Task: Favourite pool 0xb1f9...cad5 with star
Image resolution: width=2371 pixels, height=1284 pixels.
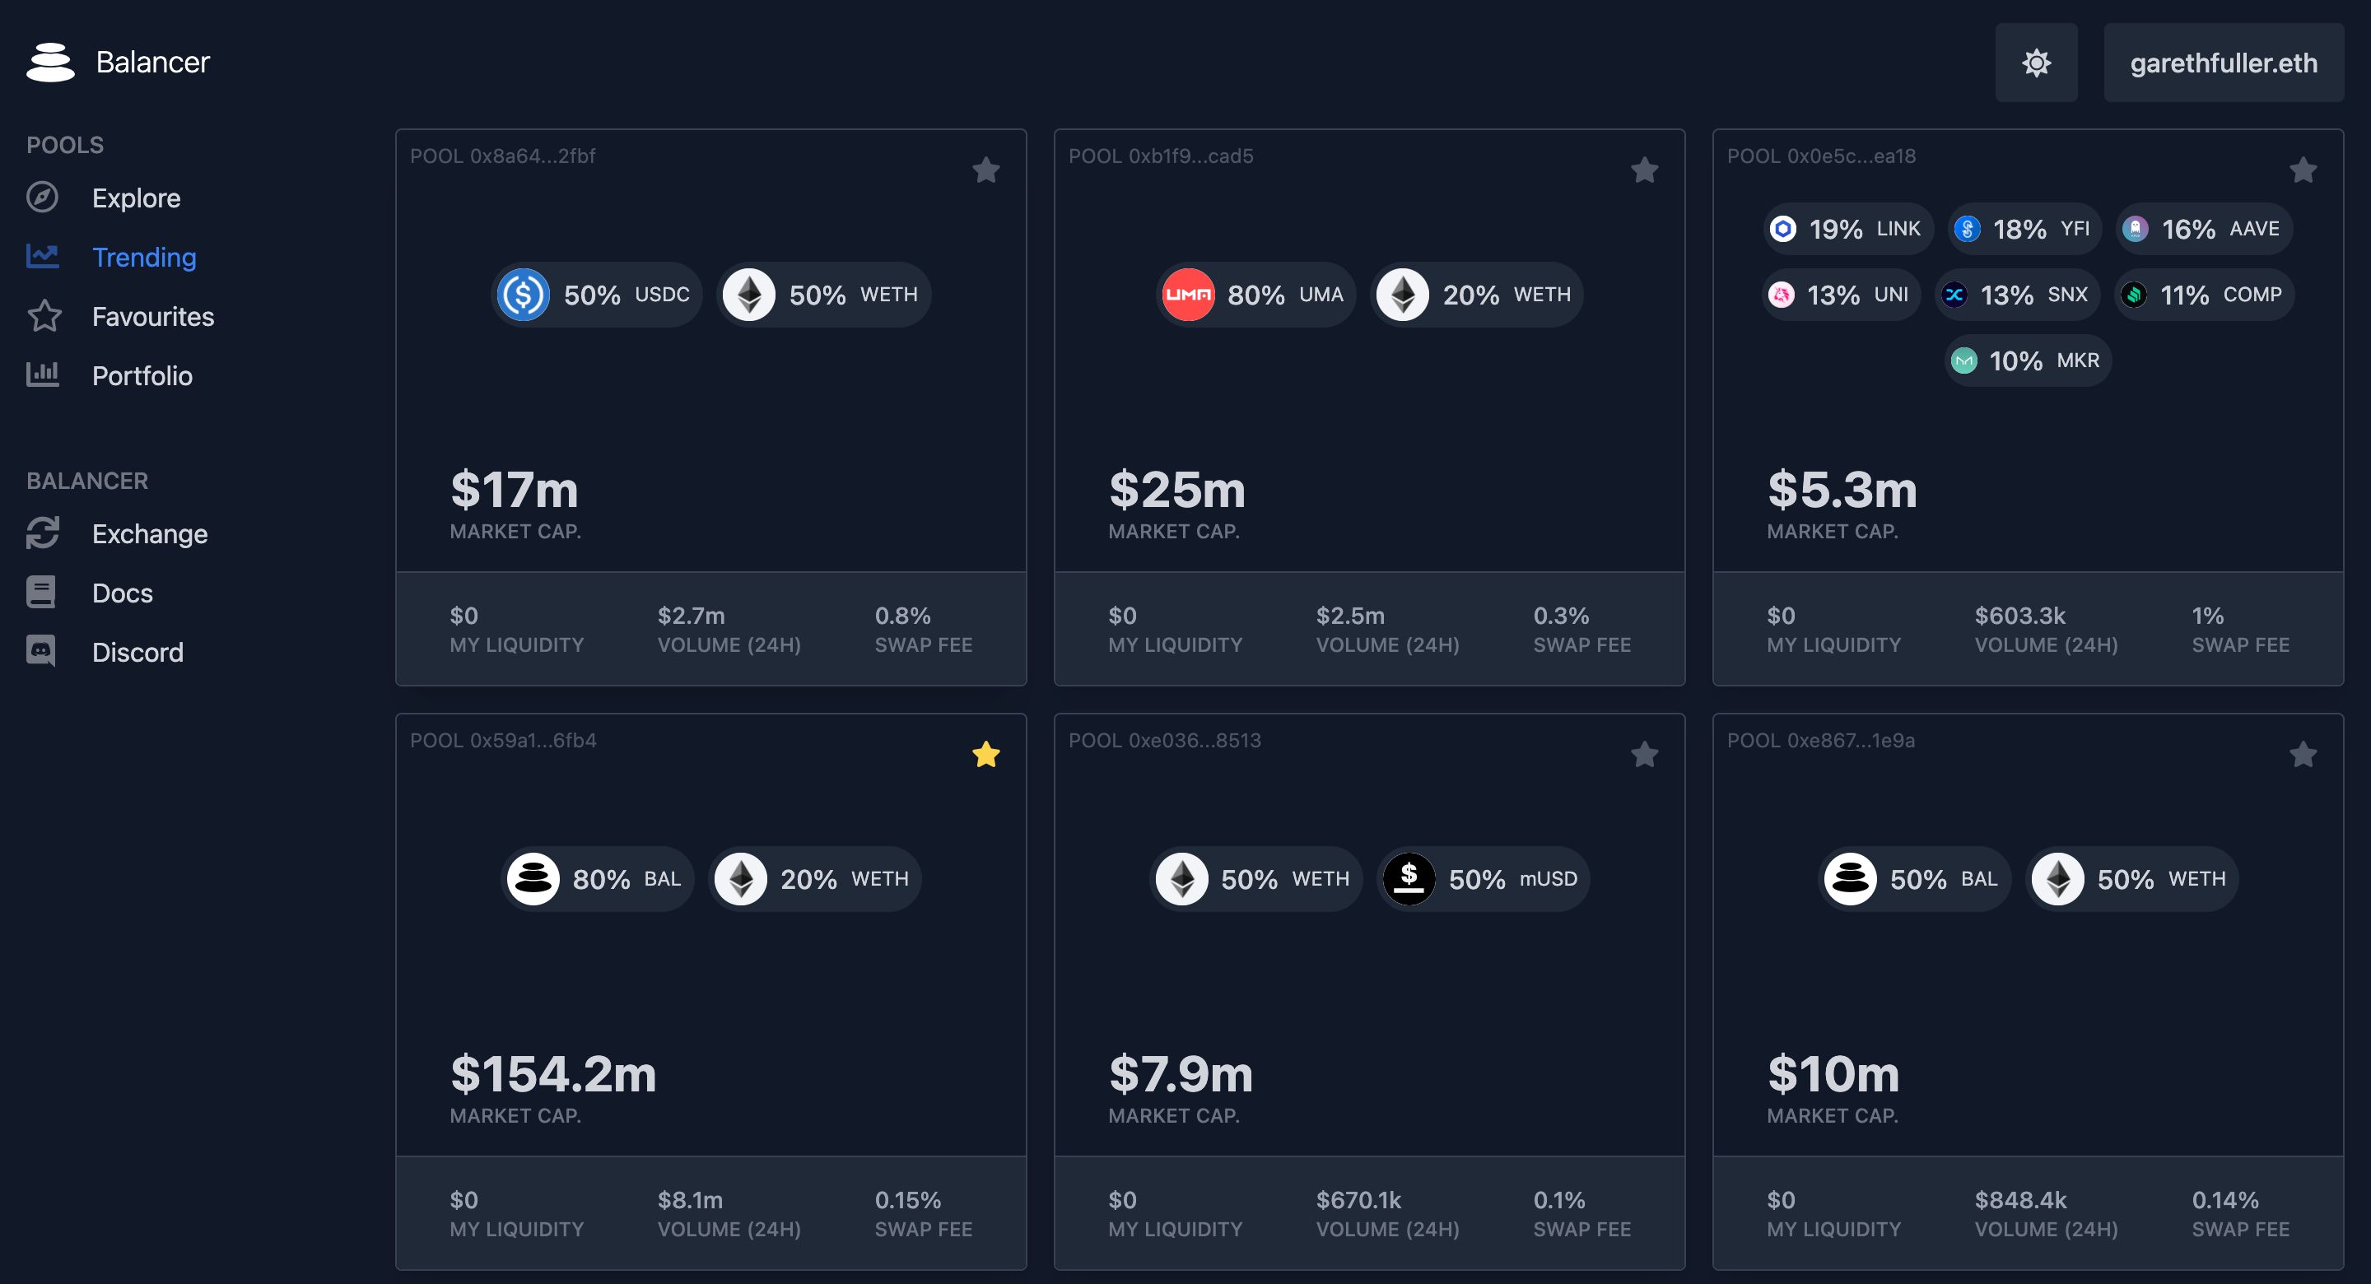Action: click(1644, 170)
